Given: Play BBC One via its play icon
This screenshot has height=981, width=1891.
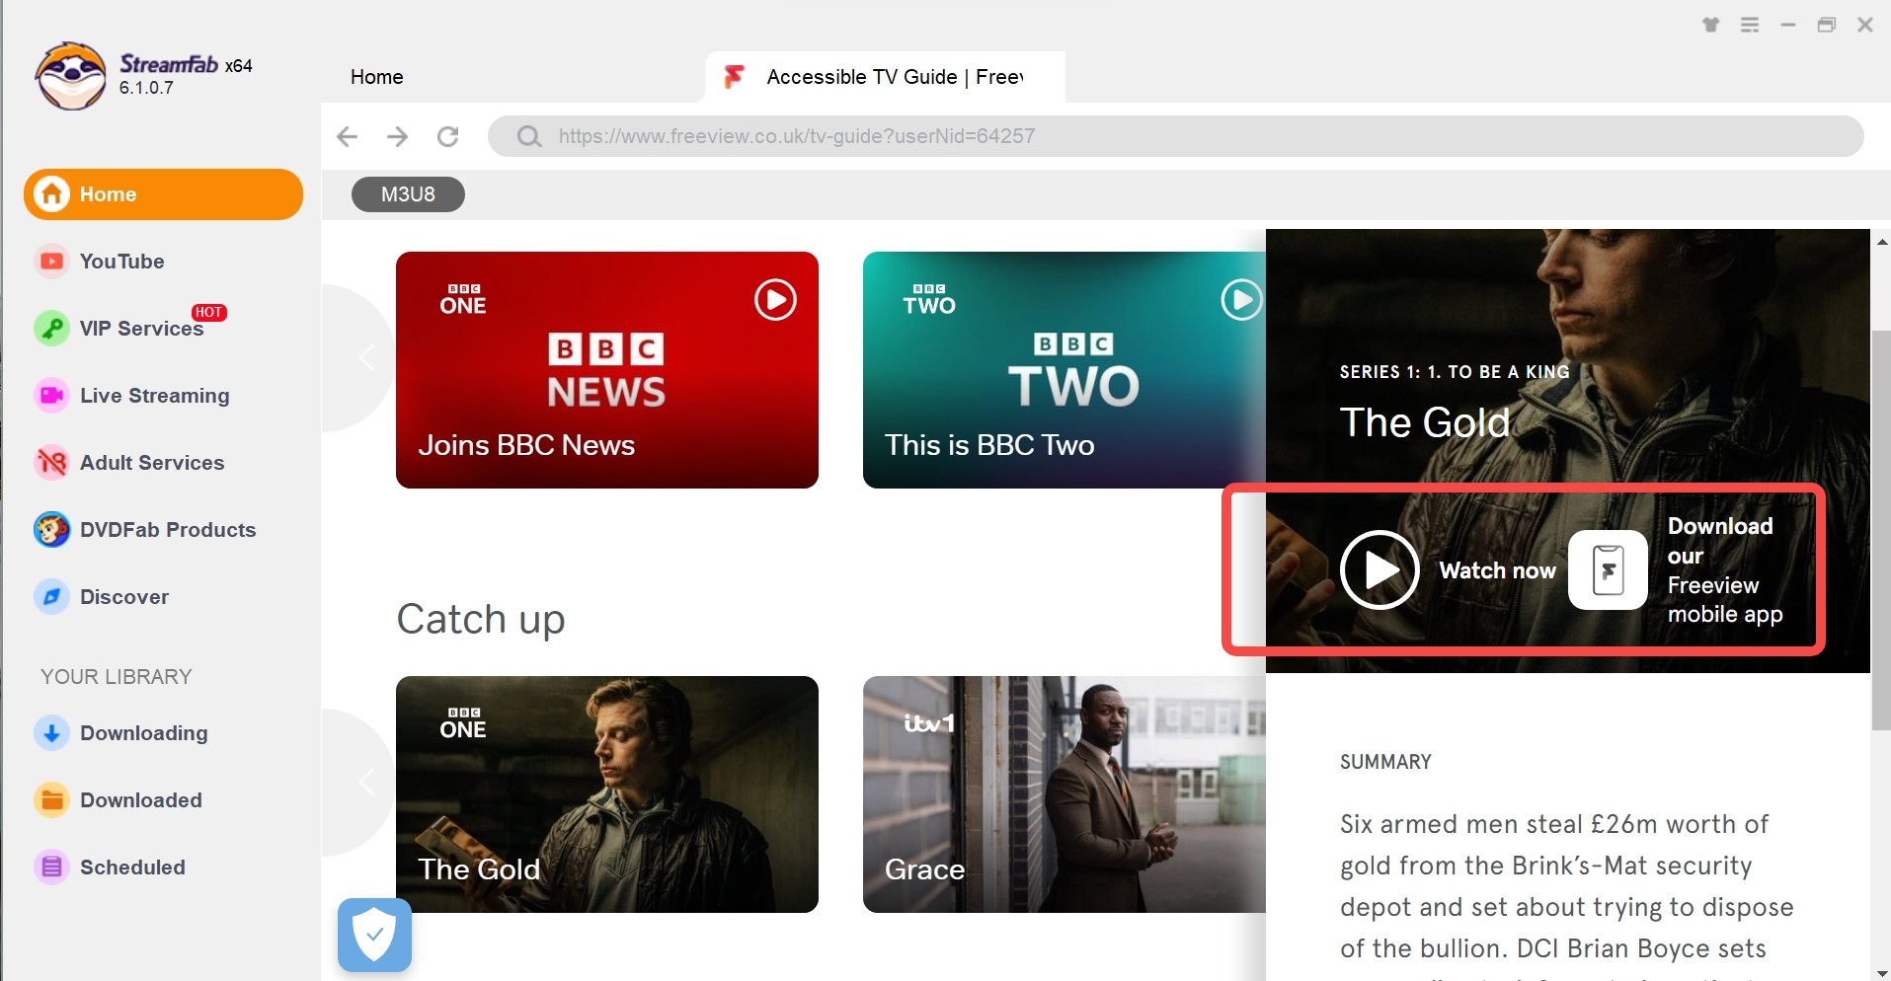Looking at the screenshot, I should (775, 299).
